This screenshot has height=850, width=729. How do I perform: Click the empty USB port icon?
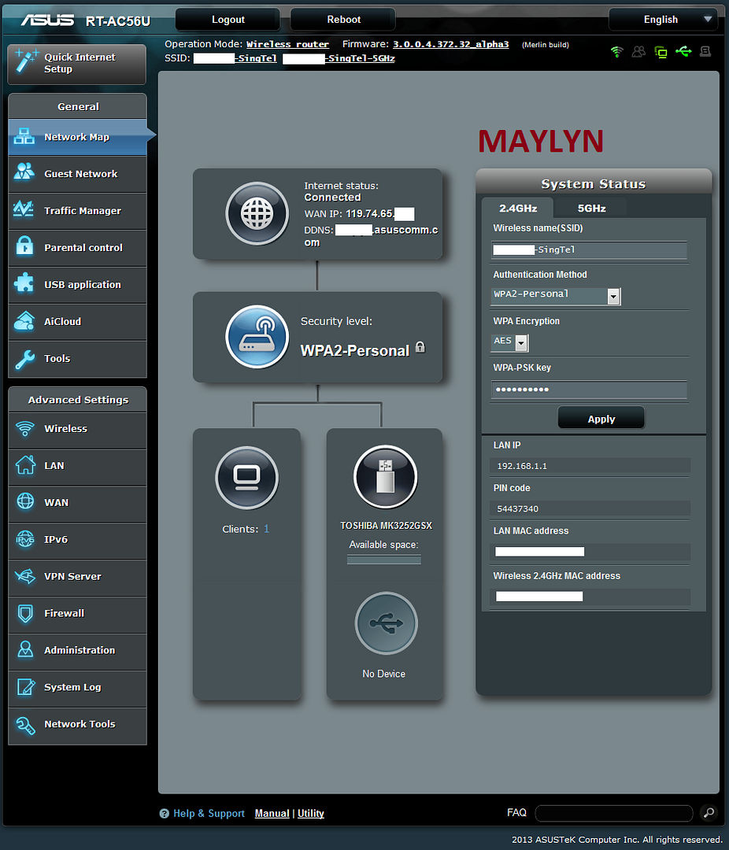point(386,624)
